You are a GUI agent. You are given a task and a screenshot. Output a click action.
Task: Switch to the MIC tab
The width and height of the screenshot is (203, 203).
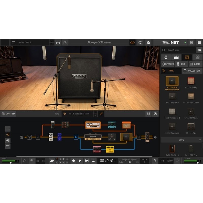(x=182, y=64)
